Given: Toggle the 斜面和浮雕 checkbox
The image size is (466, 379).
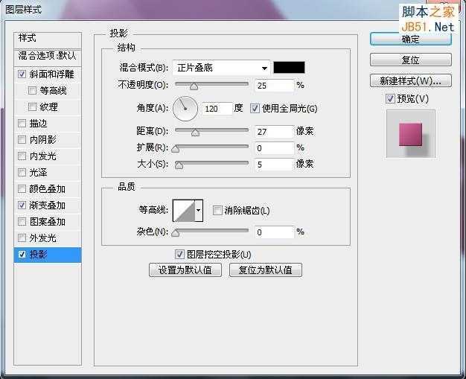Looking at the screenshot, I should [x=22, y=74].
